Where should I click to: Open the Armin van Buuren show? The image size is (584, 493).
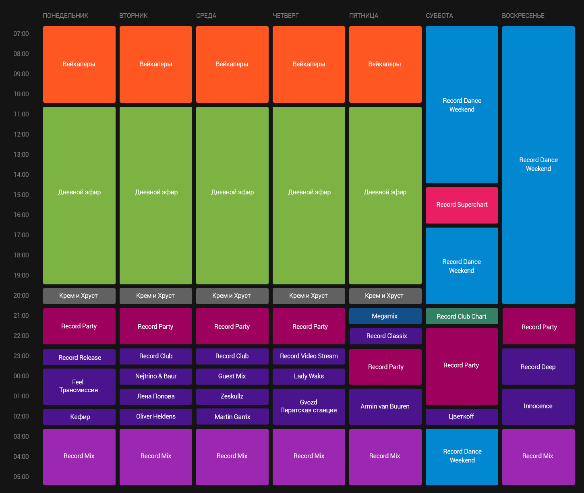click(x=385, y=407)
